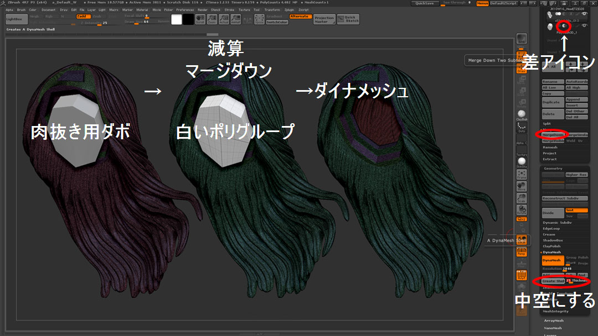Open the SkinShade material picker
The image size is (598, 336).
[522, 162]
